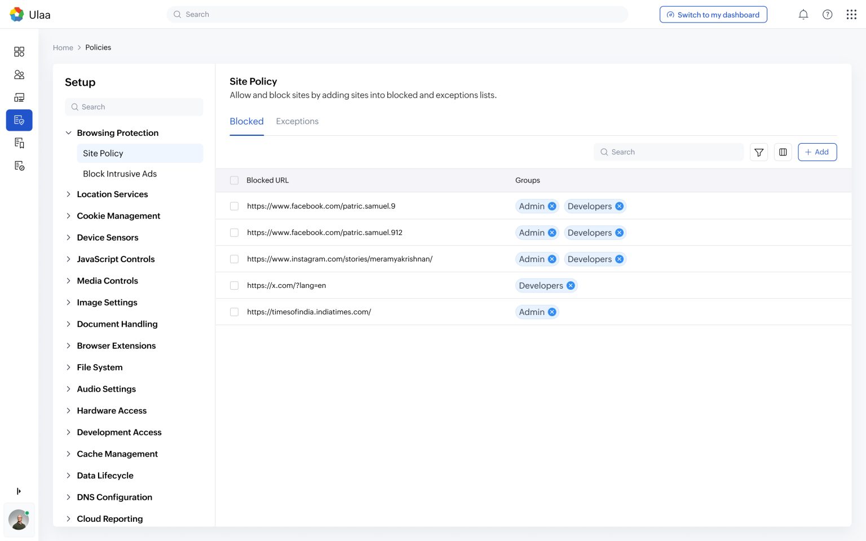
Task: Toggle the select-all Blocked URL checkbox
Action: click(234, 180)
